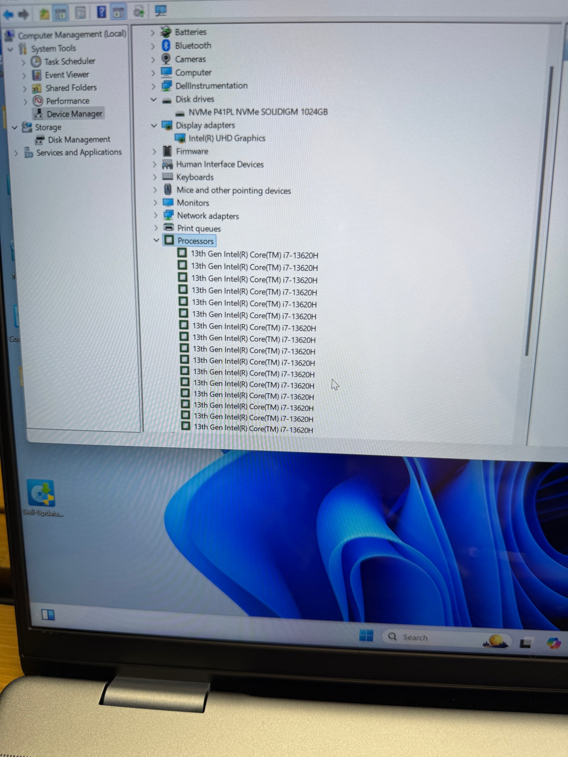Click the Human Interface Devices icon

(x=168, y=164)
